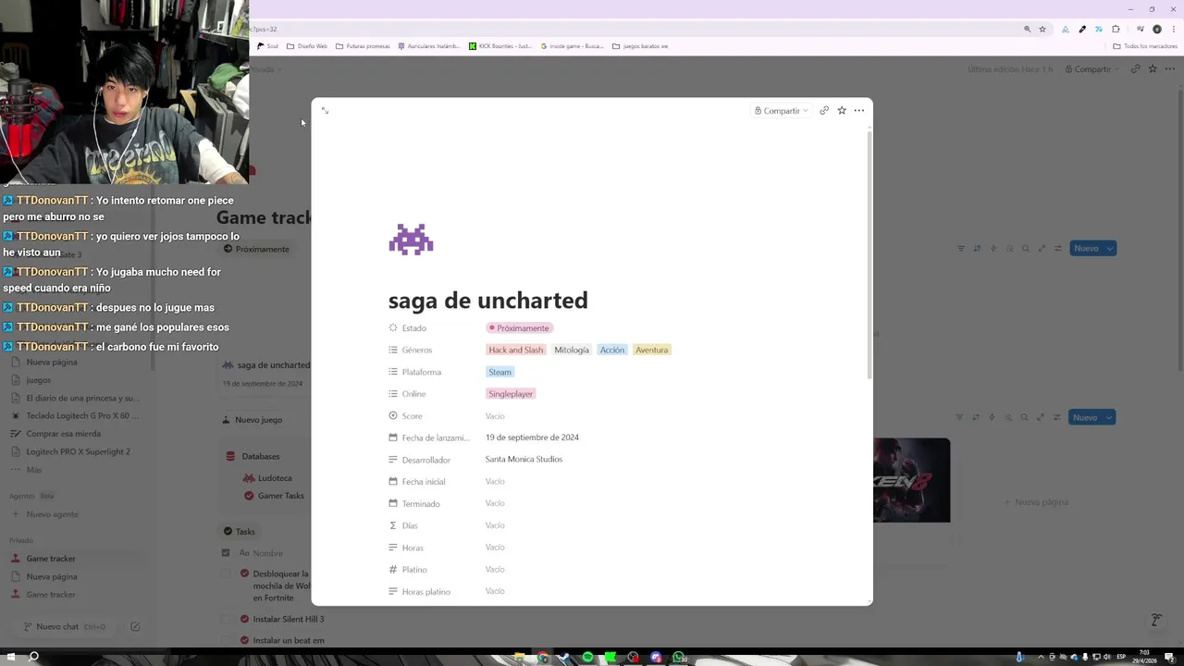This screenshot has height=666, width=1184.
Task: Click compose icon beside Nuevo chat
Action: click(x=135, y=626)
